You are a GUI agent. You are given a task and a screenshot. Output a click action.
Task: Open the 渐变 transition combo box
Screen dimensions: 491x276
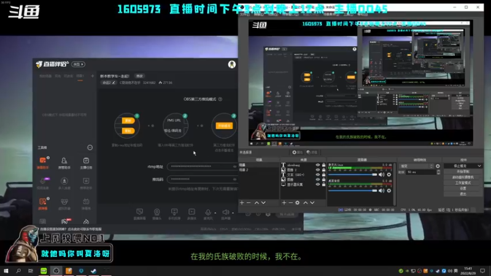[x=417, y=166]
